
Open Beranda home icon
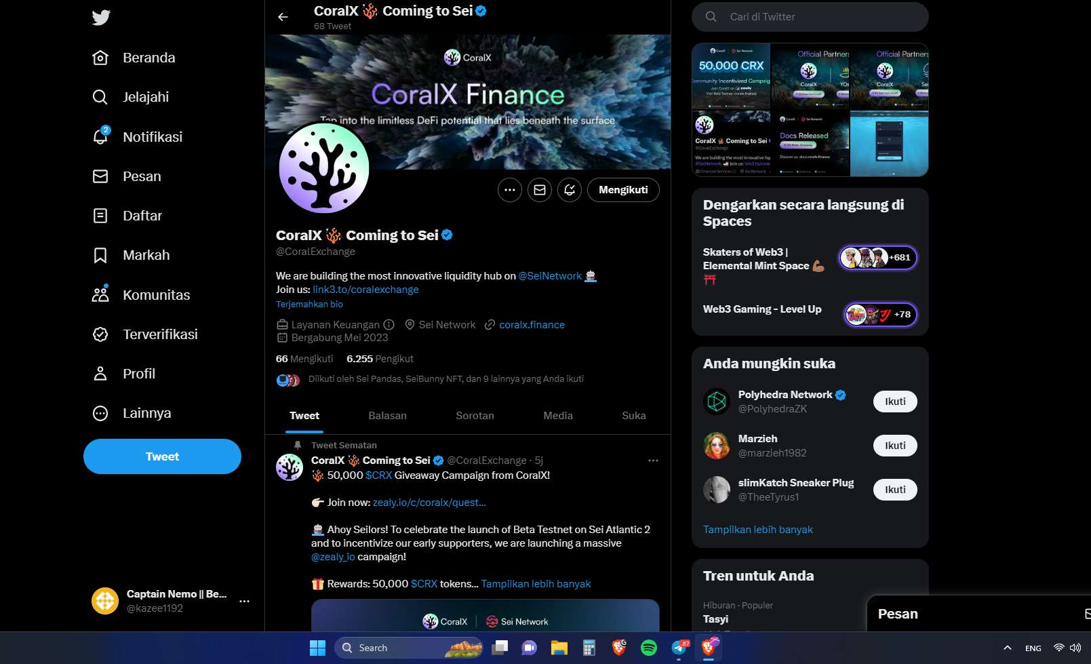click(x=100, y=58)
